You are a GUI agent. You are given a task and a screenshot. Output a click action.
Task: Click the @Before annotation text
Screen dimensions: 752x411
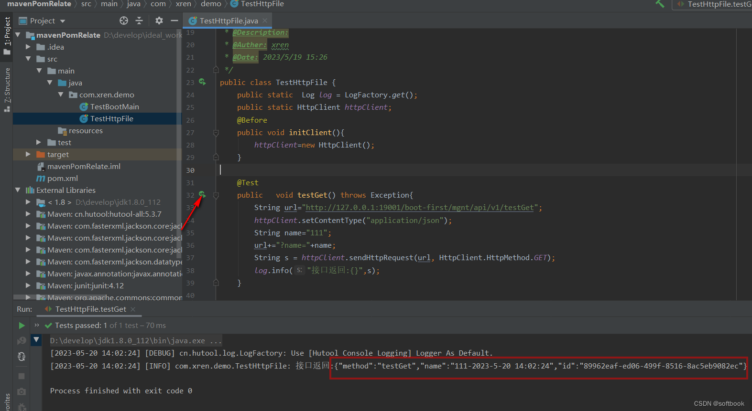tap(252, 120)
